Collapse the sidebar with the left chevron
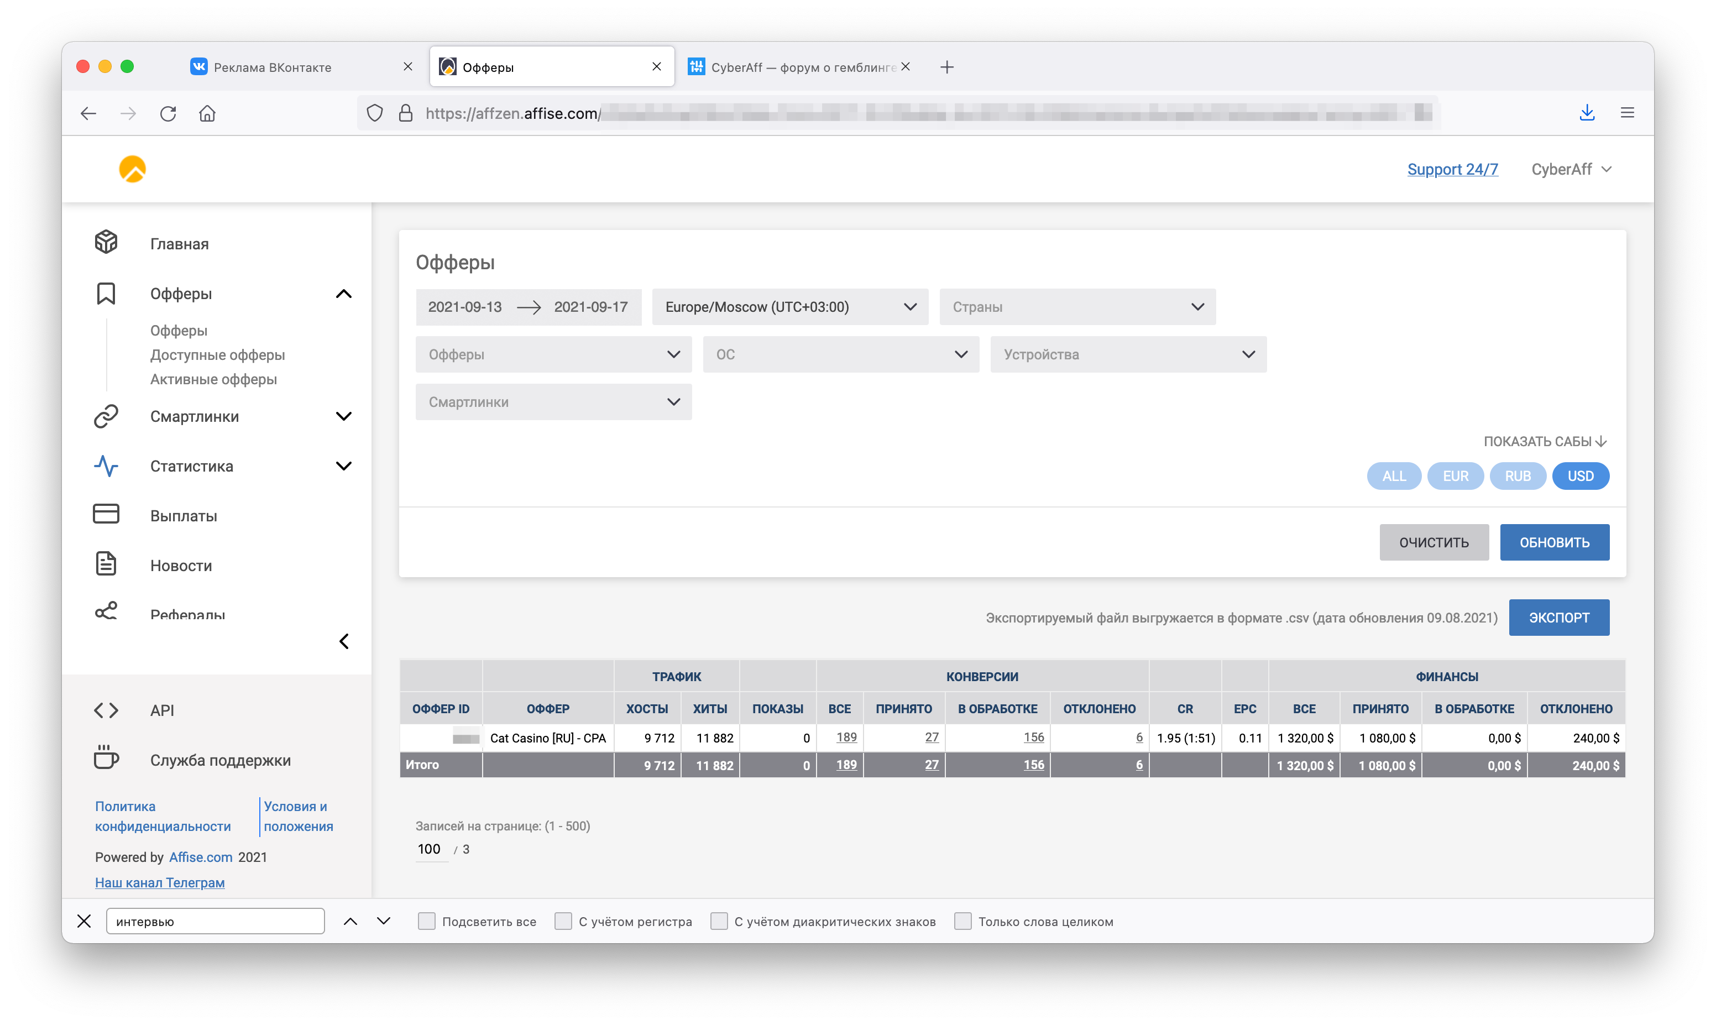The width and height of the screenshot is (1716, 1025). pos(344,642)
